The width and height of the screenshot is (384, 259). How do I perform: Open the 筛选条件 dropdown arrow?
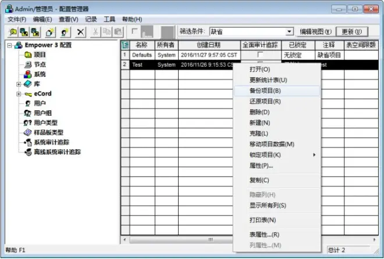pos(289,32)
